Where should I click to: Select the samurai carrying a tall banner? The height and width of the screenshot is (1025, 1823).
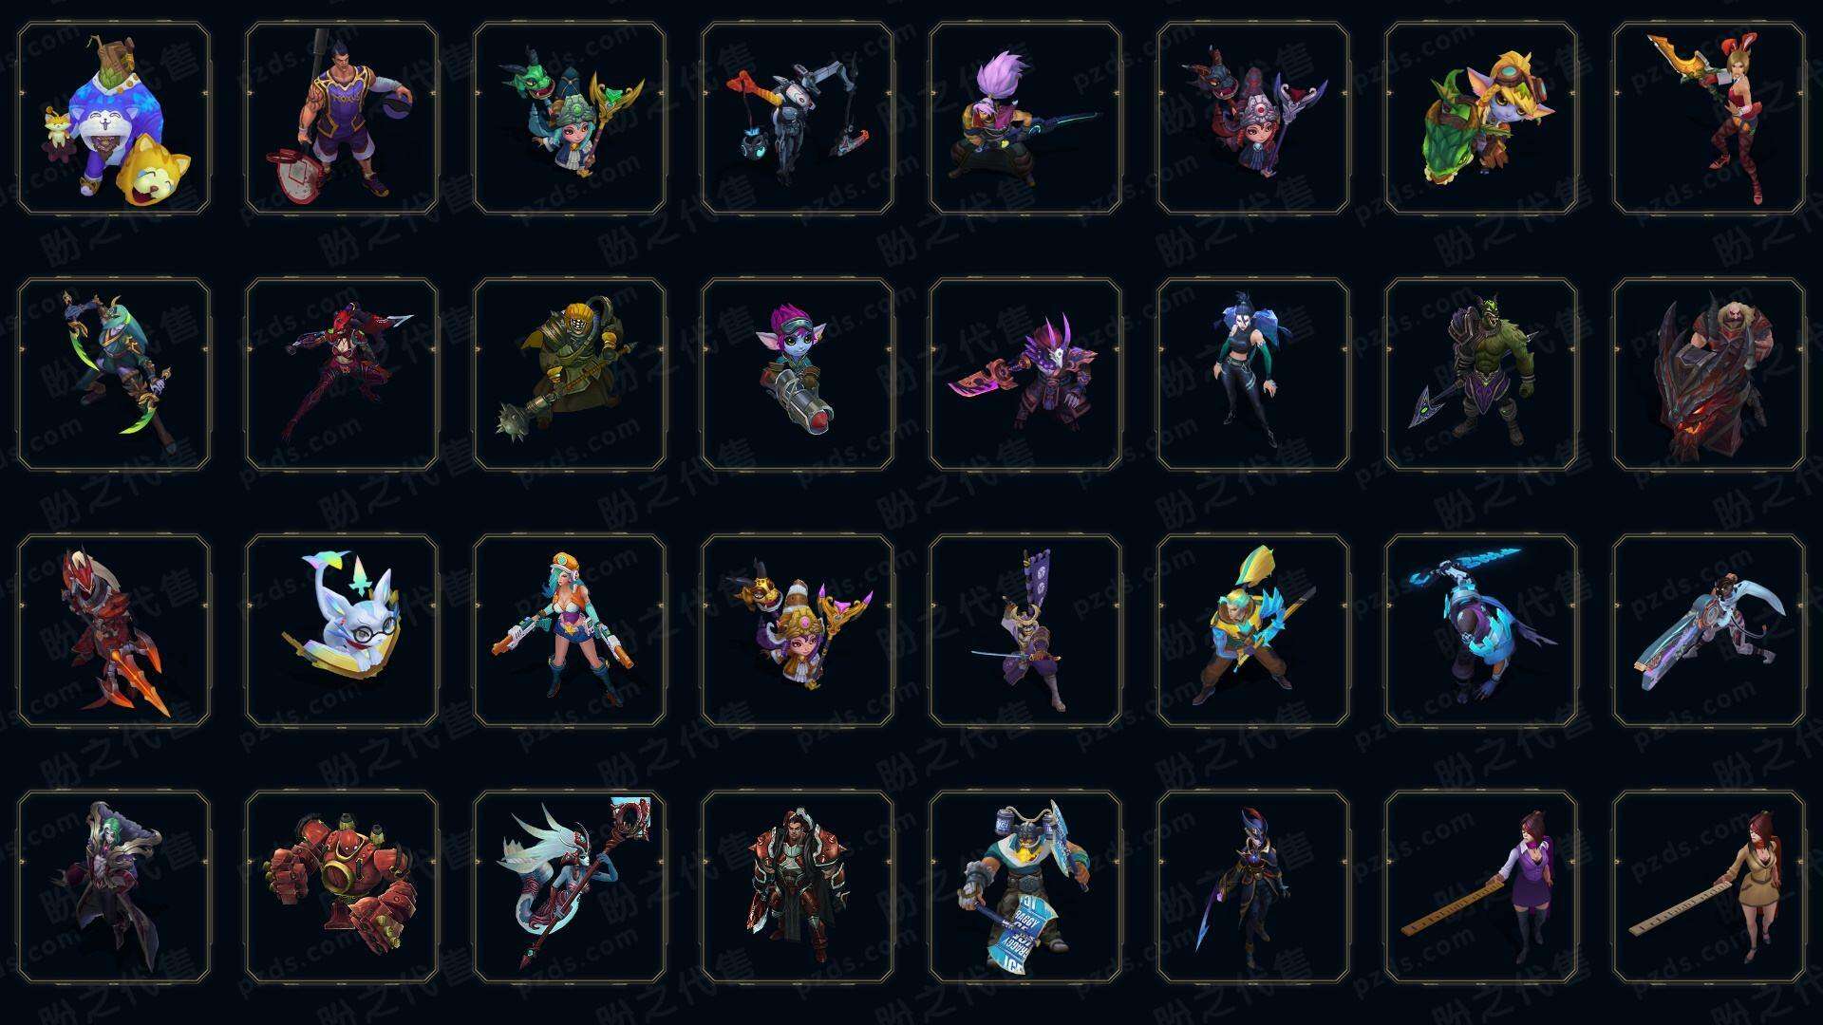(1025, 630)
